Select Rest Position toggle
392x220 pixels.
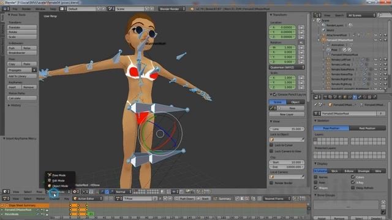click(367, 128)
